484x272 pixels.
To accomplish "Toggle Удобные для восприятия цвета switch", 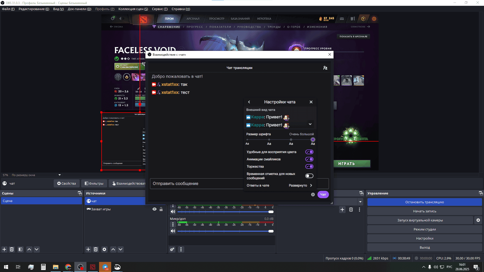I will 309,152.
